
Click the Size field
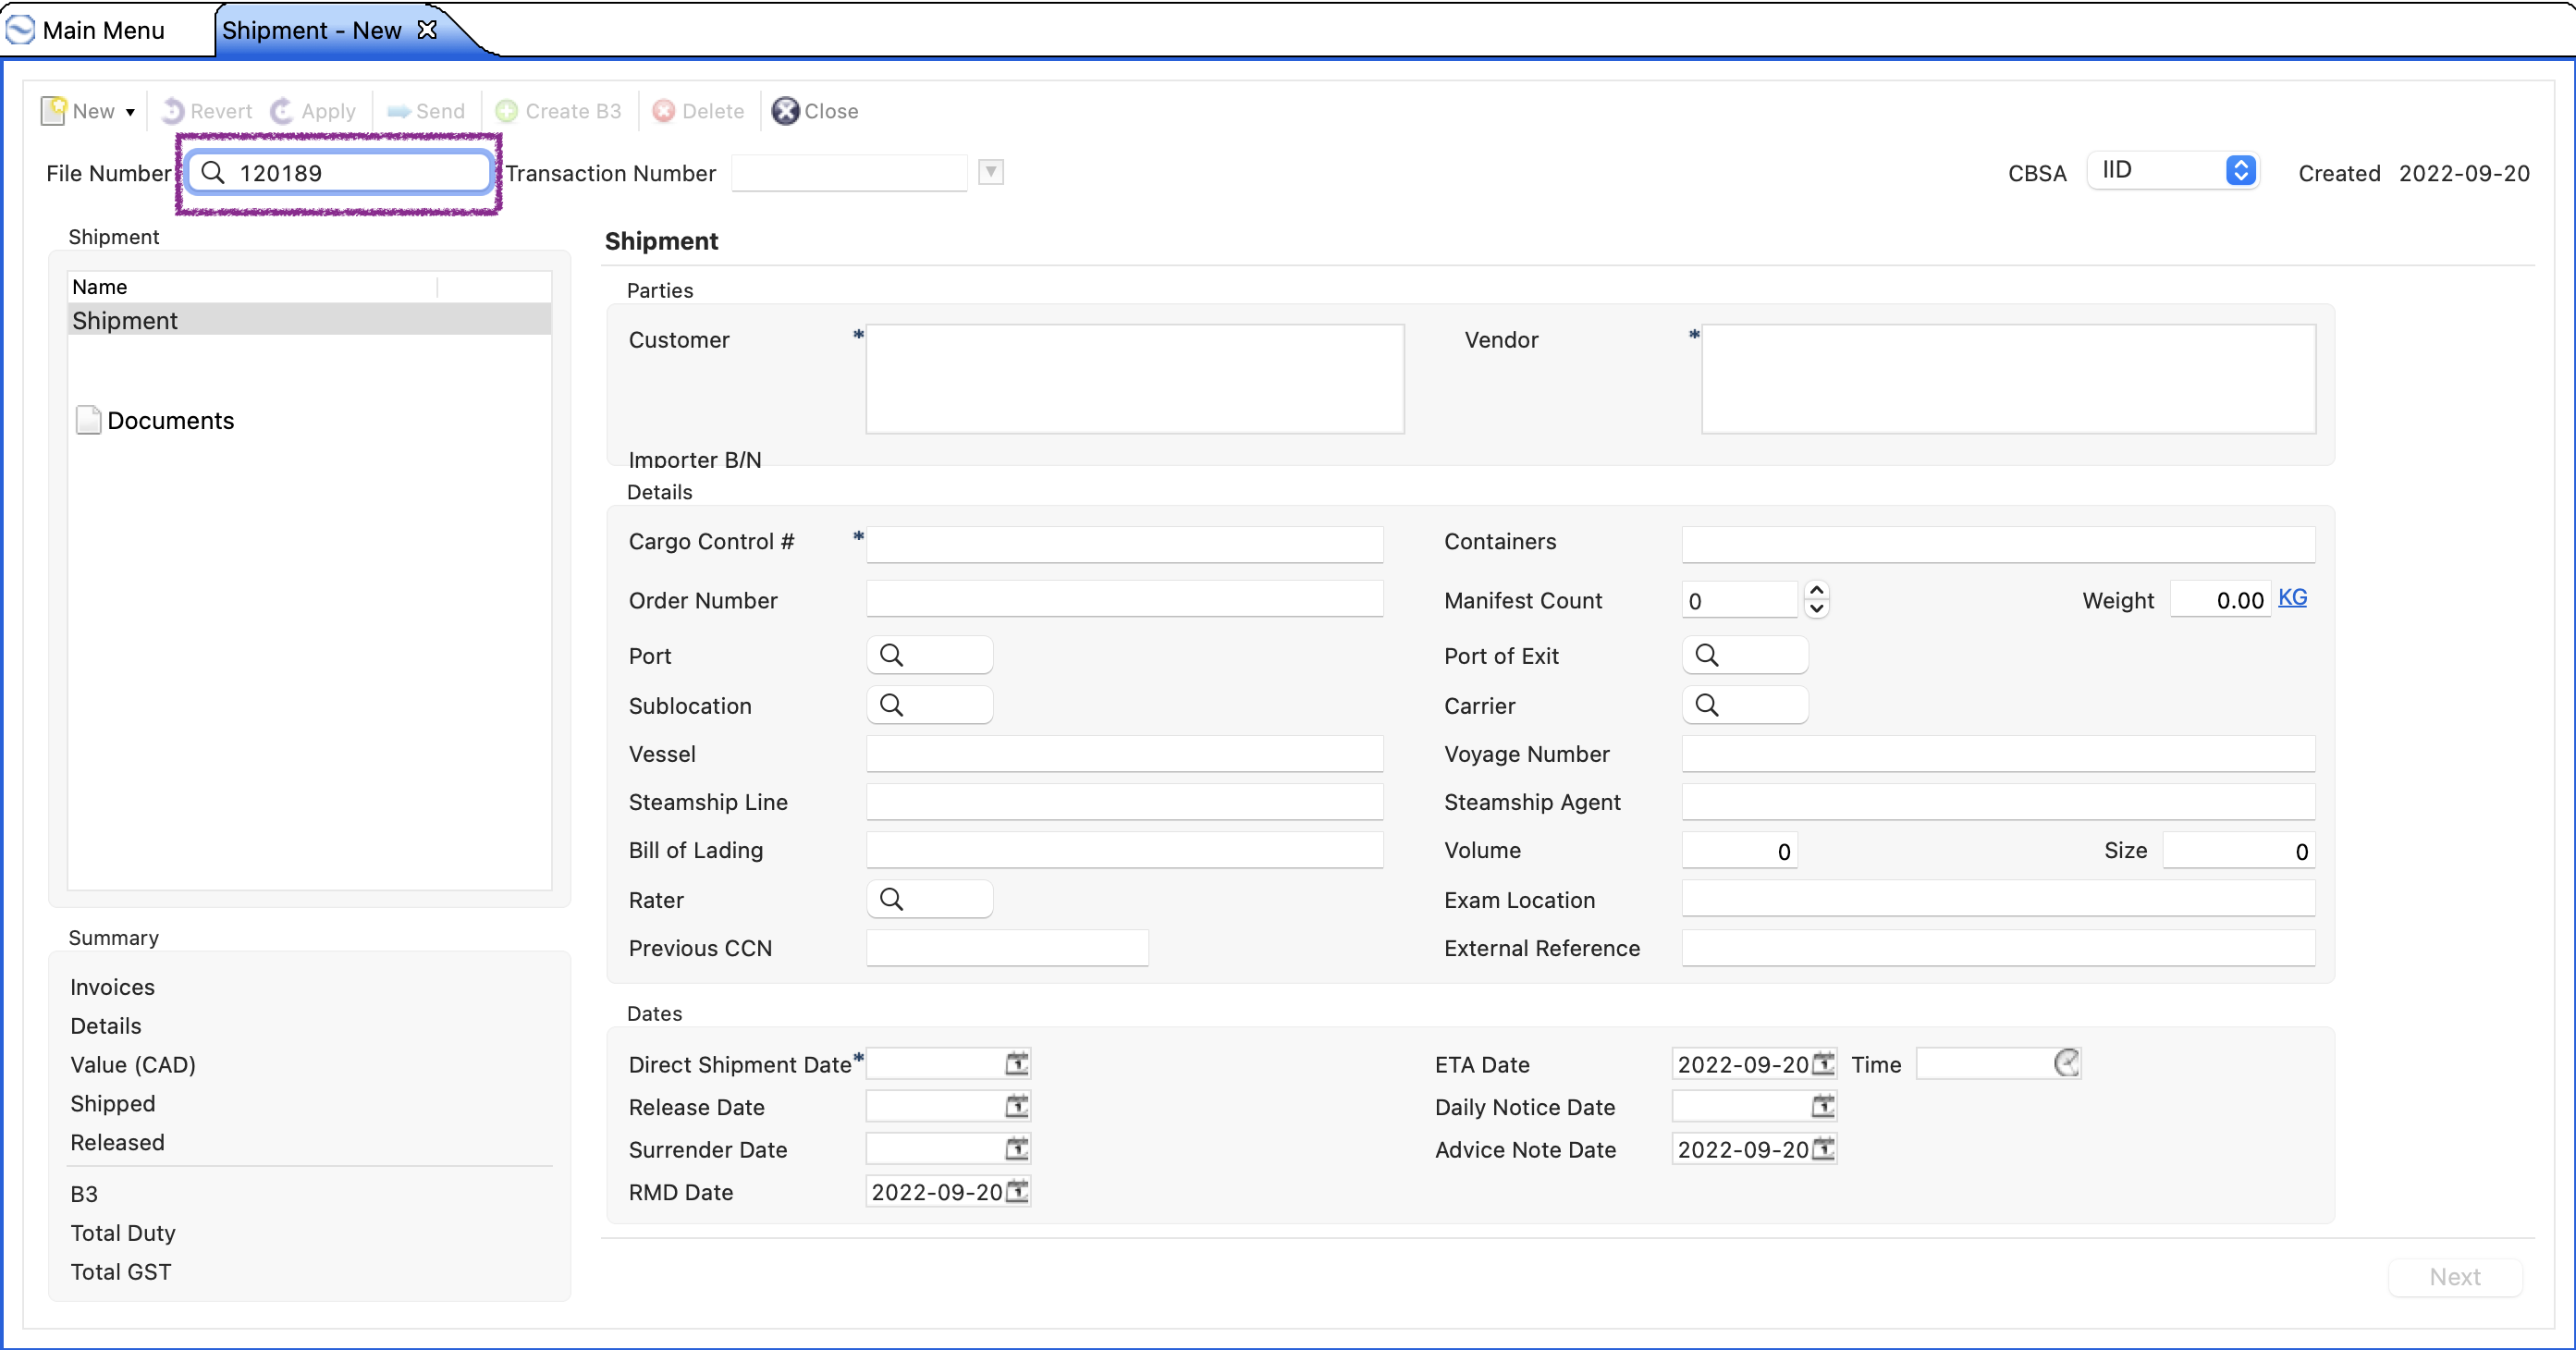click(x=2239, y=850)
